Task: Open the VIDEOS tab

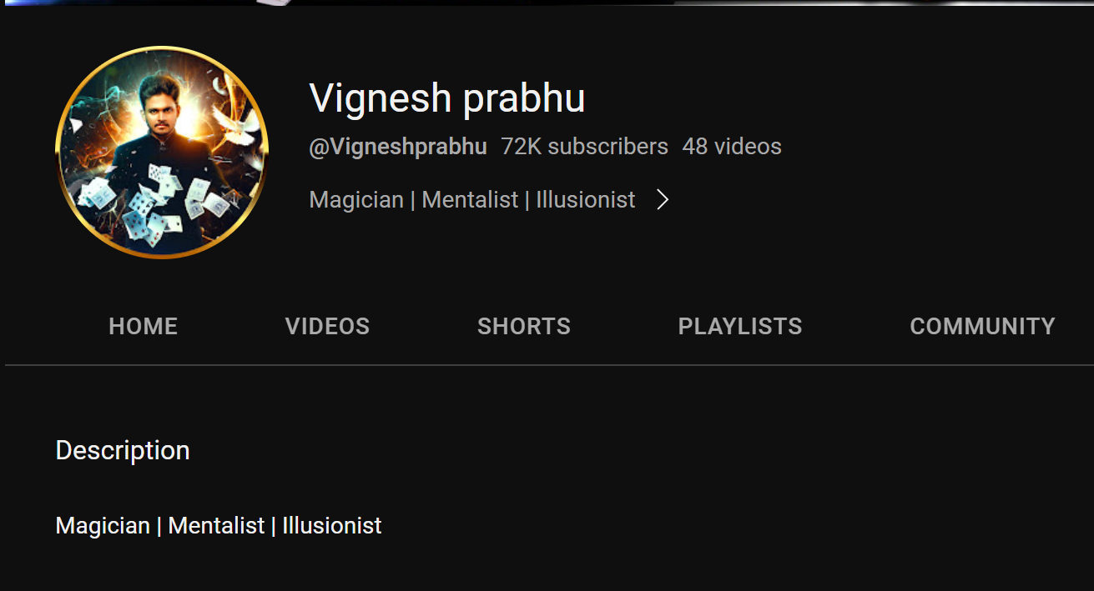Action: (327, 326)
